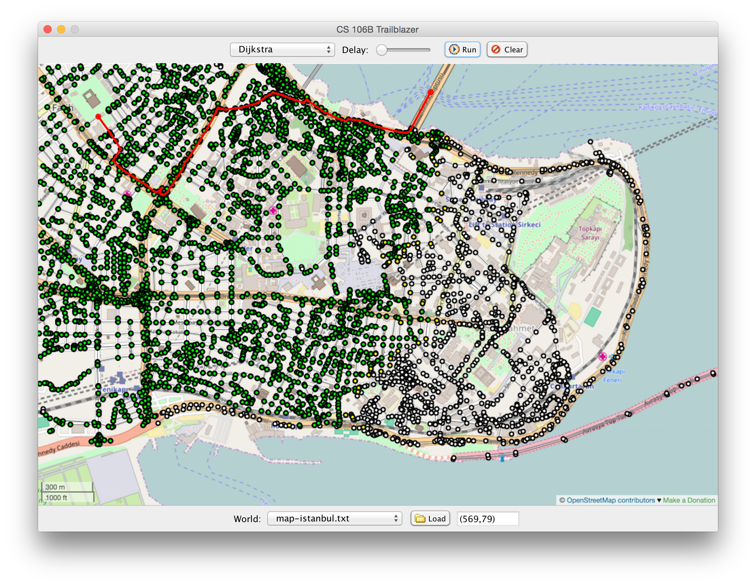Click the blue ferry marker on southern shore
This screenshot has width=756, height=586.
[x=502, y=459]
